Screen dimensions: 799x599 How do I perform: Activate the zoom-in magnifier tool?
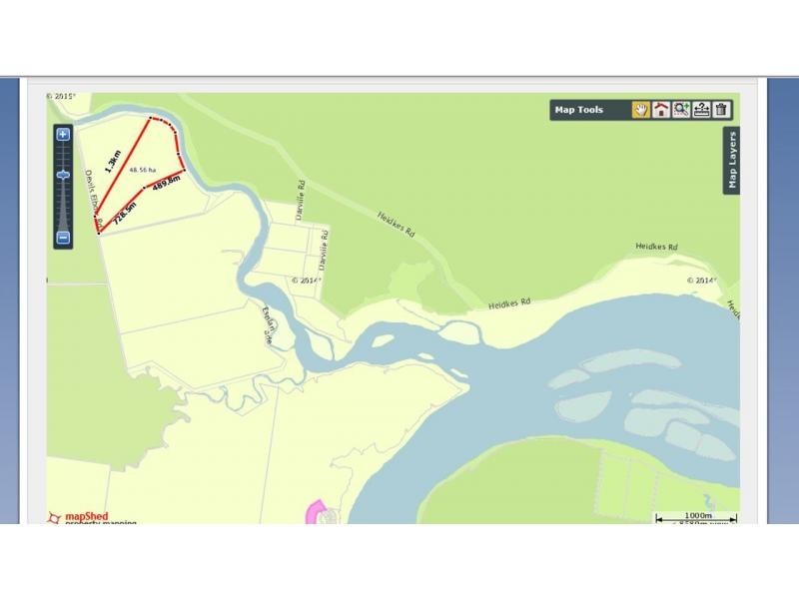681,110
